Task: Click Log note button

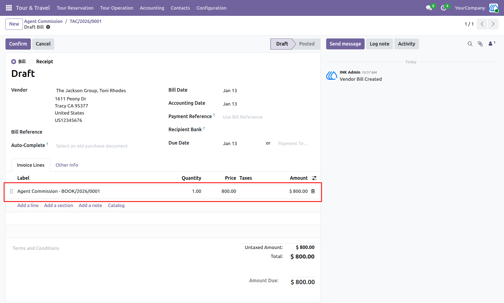Action: tap(379, 44)
